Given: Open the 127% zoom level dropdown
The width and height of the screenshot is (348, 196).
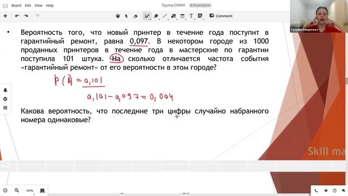Looking at the screenshot, I should pyautogui.click(x=30, y=191).
